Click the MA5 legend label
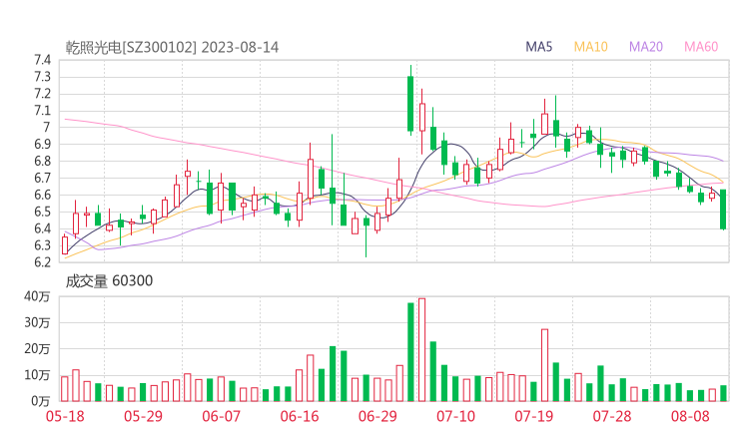 point(538,47)
